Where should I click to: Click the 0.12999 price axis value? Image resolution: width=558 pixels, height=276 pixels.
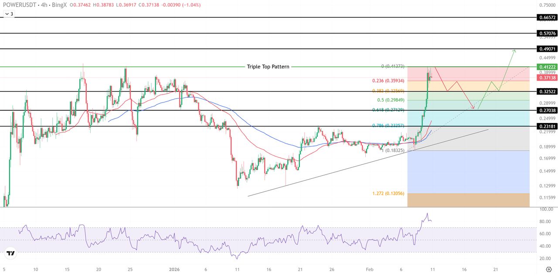click(547, 186)
